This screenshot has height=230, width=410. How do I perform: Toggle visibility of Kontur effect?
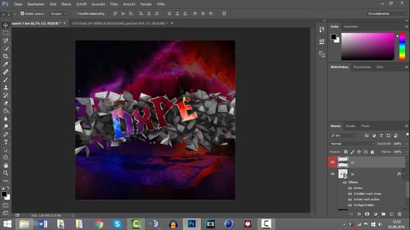click(x=350, y=188)
